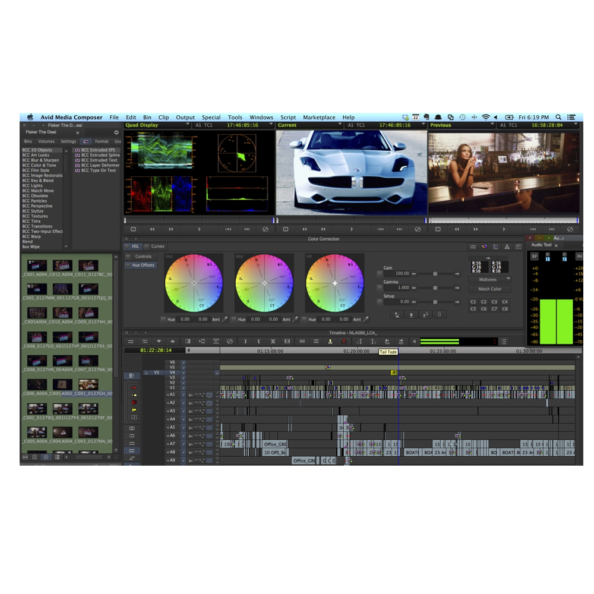This screenshot has height=594, width=594.
Task: Click the speaker icon next to the timeline meter
Action: coord(414,342)
